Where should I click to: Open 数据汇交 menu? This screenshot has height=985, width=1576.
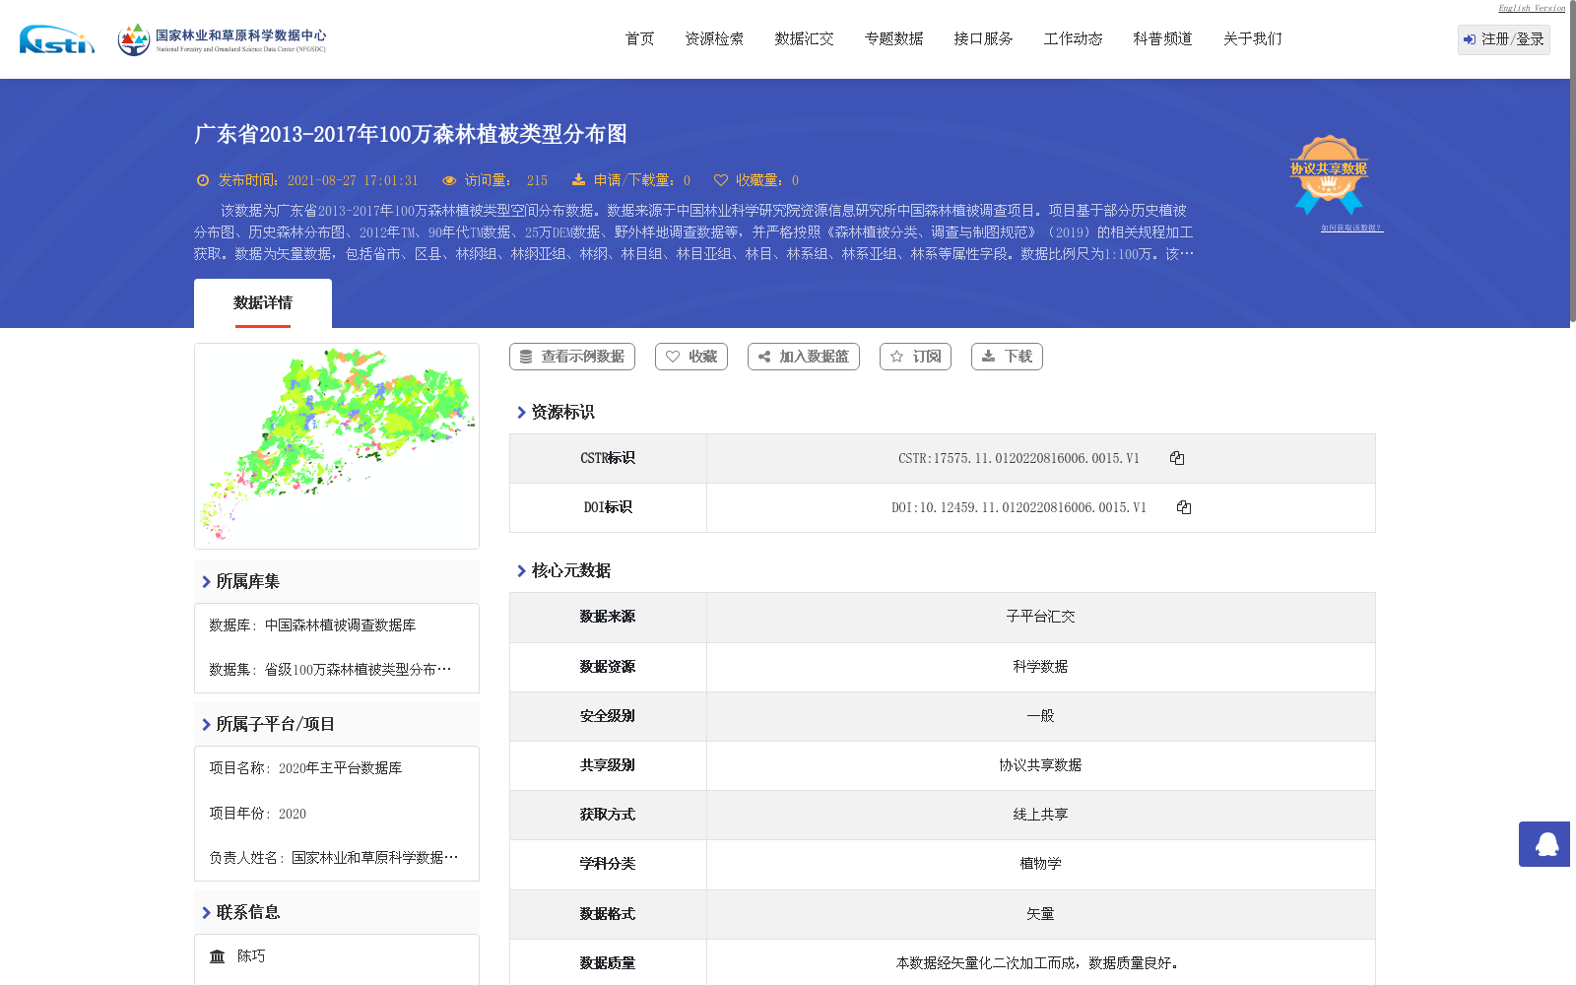click(804, 39)
